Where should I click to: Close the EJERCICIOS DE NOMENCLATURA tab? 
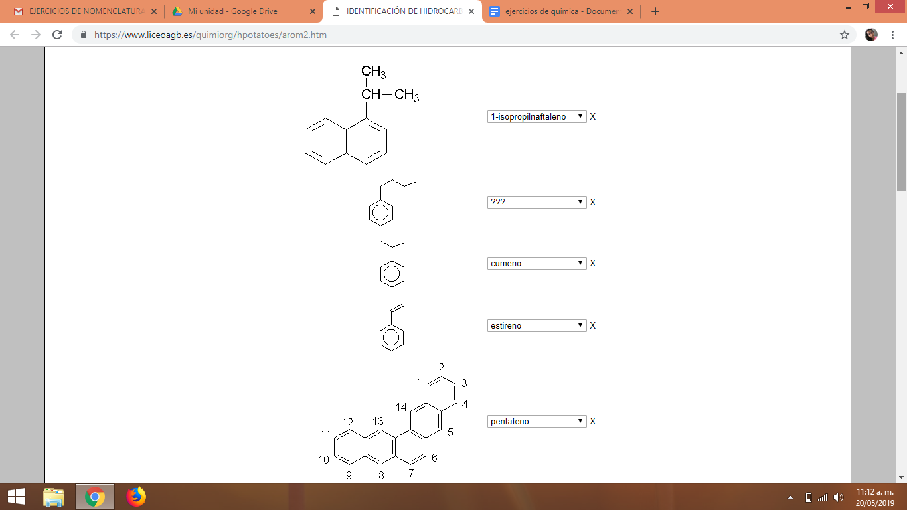click(x=153, y=11)
